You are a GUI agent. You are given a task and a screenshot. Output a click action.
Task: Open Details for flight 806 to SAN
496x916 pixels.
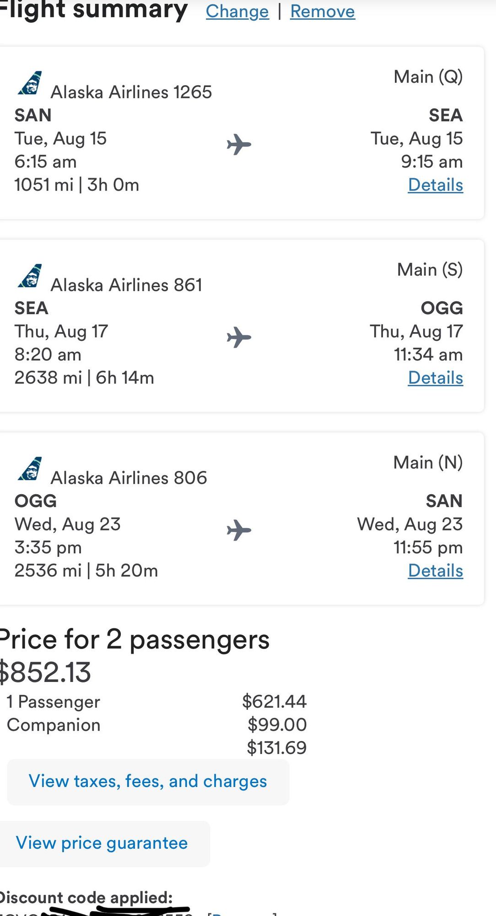[436, 571]
